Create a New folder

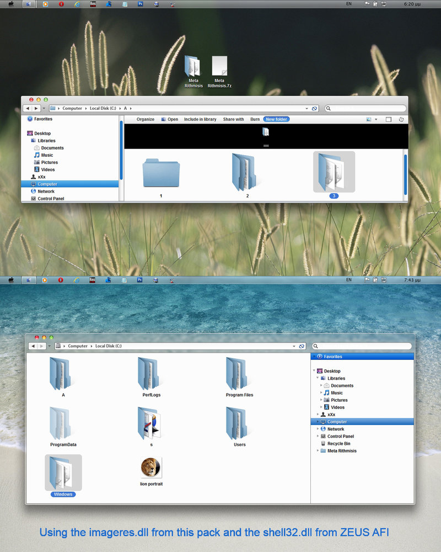[x=276, y=119]
